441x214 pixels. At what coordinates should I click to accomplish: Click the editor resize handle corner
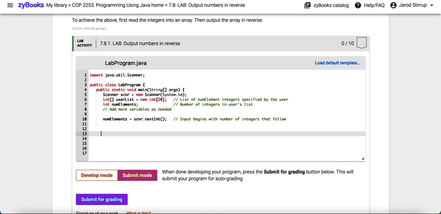click(x=363, y=159)
